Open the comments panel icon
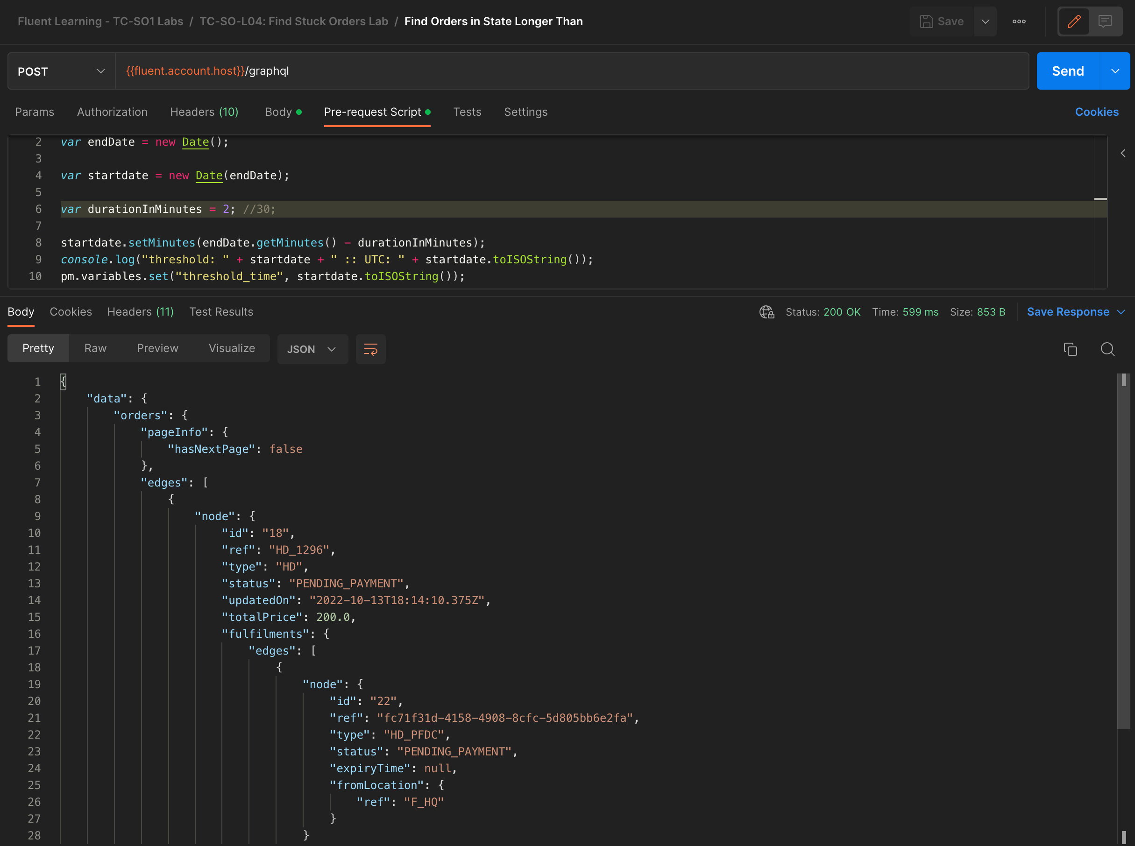Image resolution: width=1135 pixels, height=846 pixels. click(x=1105, y=21)
